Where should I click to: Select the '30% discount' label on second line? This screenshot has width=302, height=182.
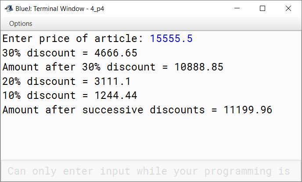pyautogui.click(x=39, y=53)
